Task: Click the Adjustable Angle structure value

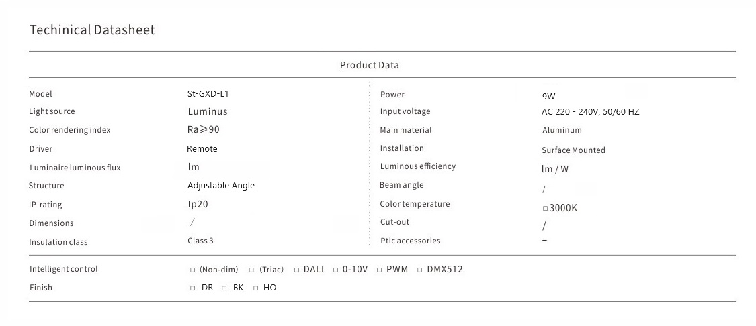Action: click(x=221, y=186)
